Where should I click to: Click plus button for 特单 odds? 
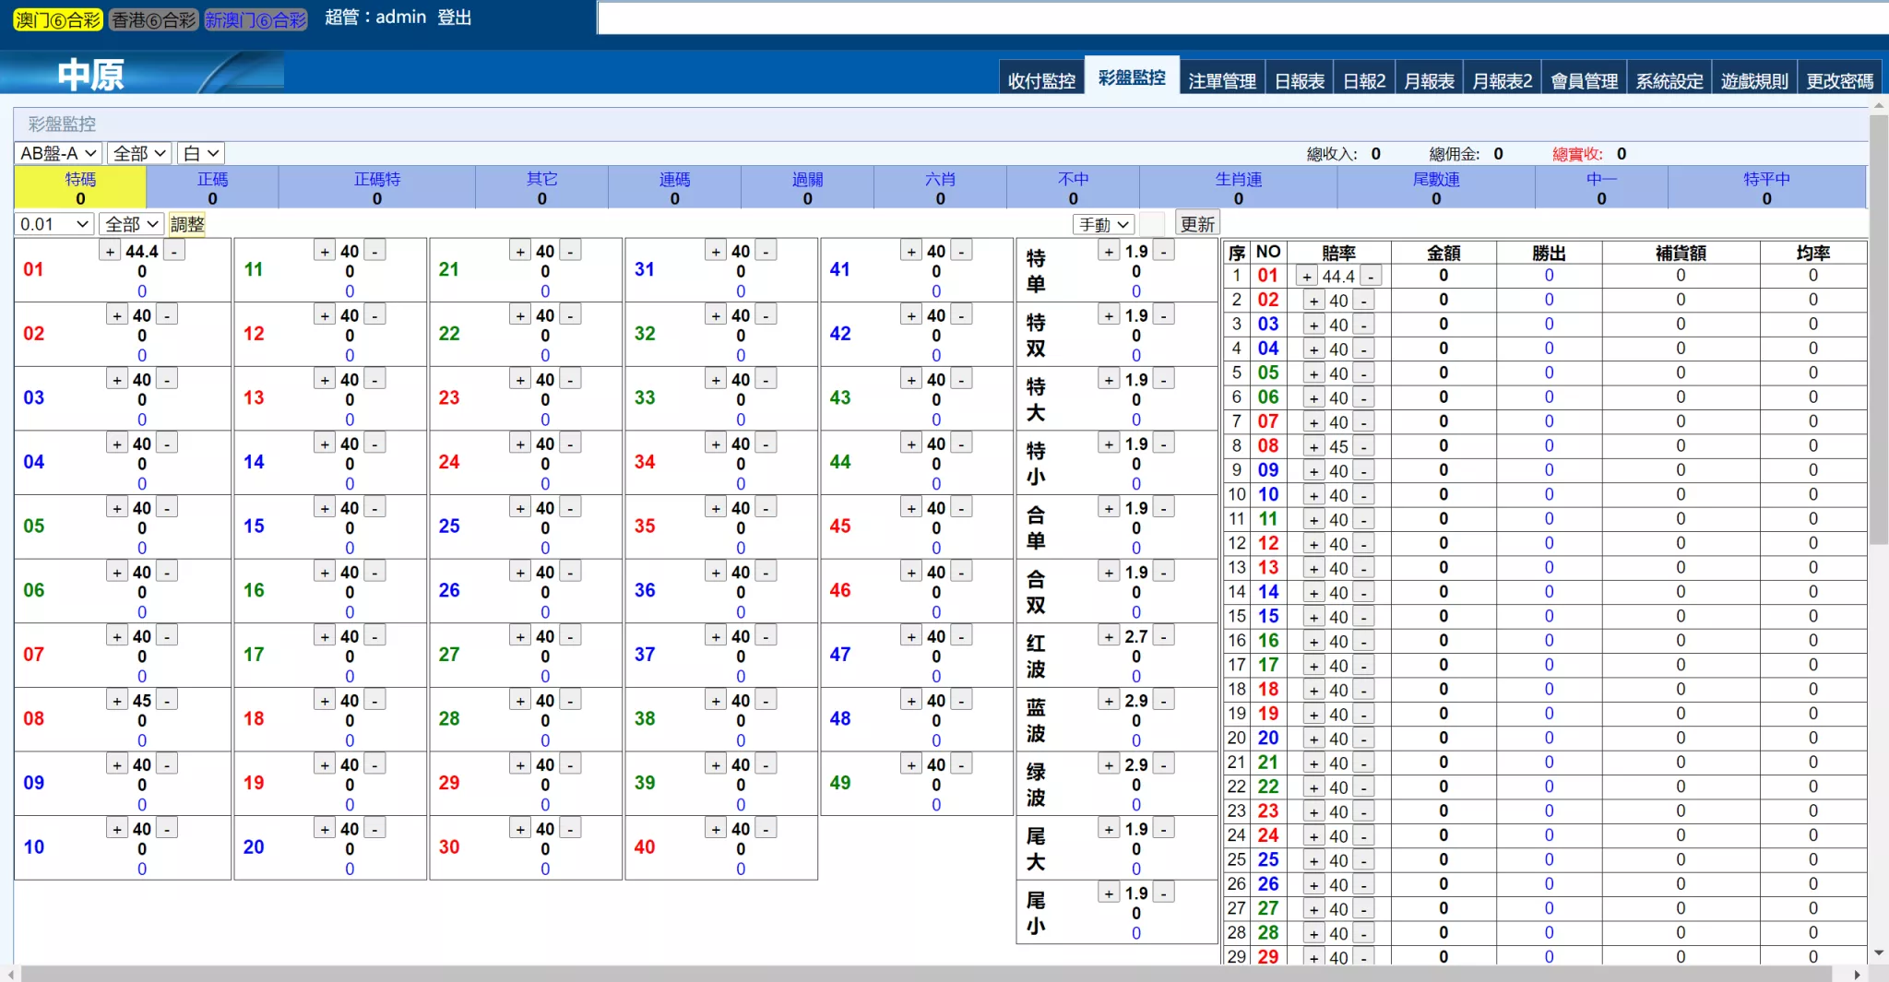pyautogui.click(x=1109, y=252)
